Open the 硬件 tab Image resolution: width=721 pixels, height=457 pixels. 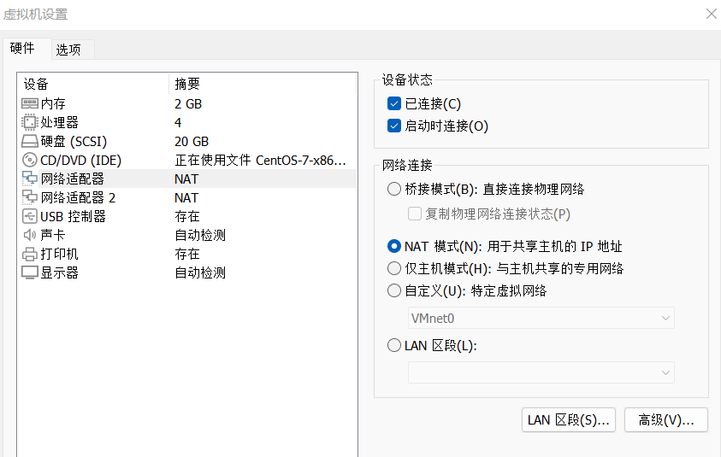point(22,49)
